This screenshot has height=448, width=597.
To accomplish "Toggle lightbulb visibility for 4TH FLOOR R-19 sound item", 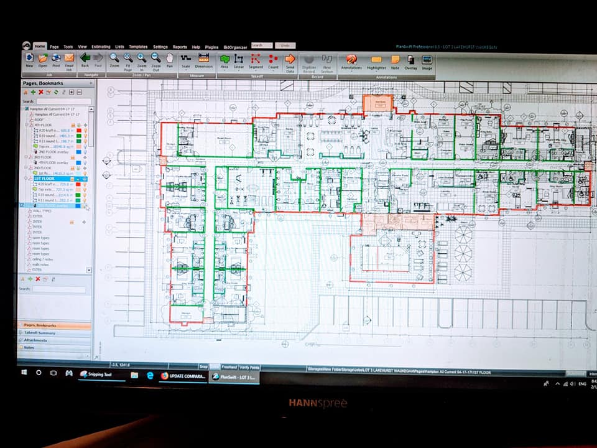I will (x=85, y=136).
